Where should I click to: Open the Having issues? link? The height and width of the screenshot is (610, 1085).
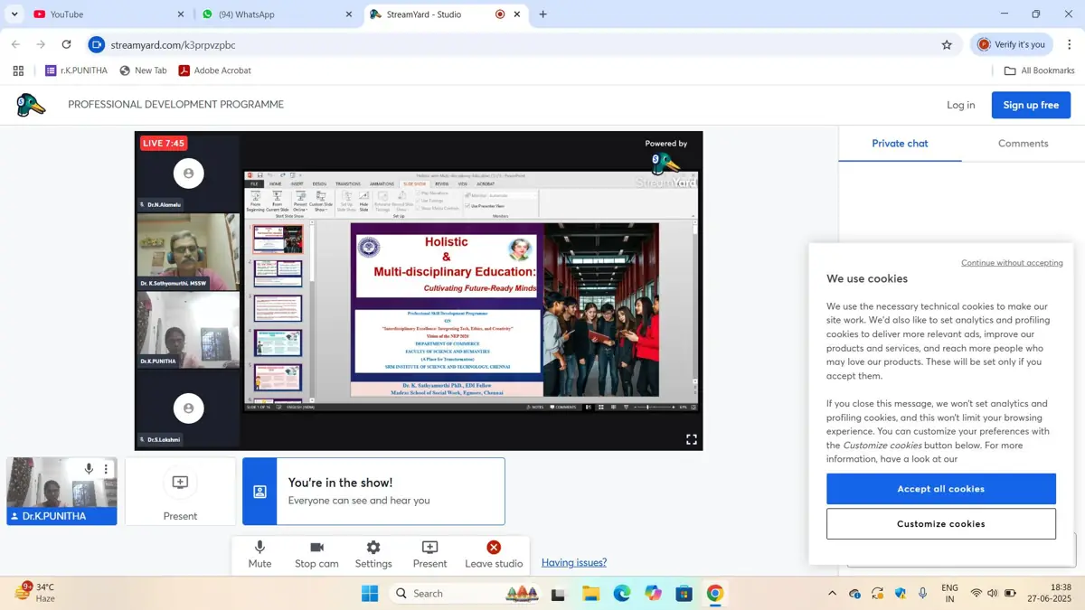pyautogui.click(x=574, y=562)
